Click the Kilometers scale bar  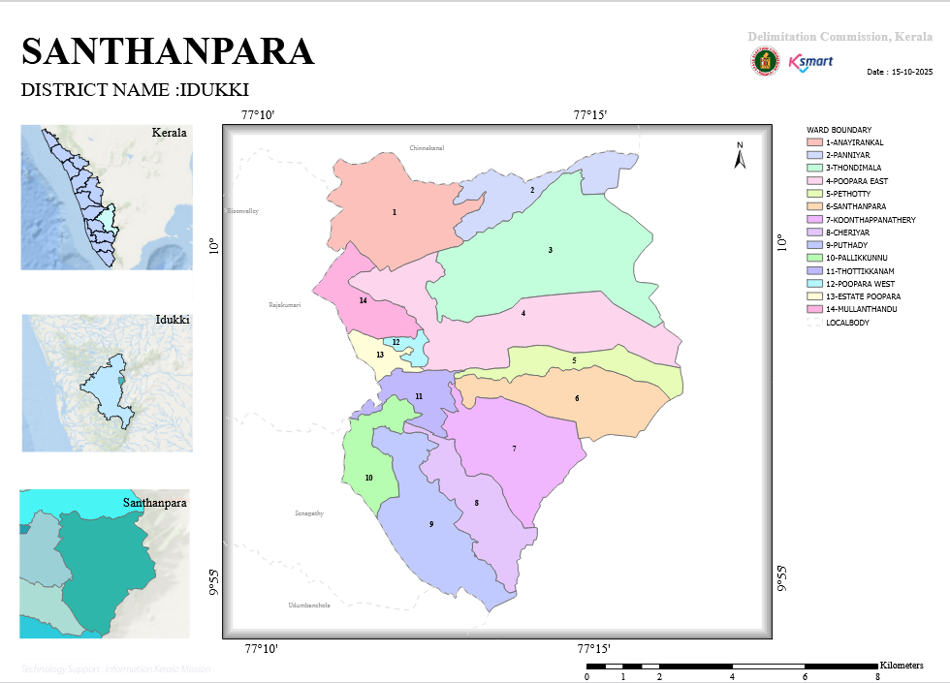[x=732, y=667]
